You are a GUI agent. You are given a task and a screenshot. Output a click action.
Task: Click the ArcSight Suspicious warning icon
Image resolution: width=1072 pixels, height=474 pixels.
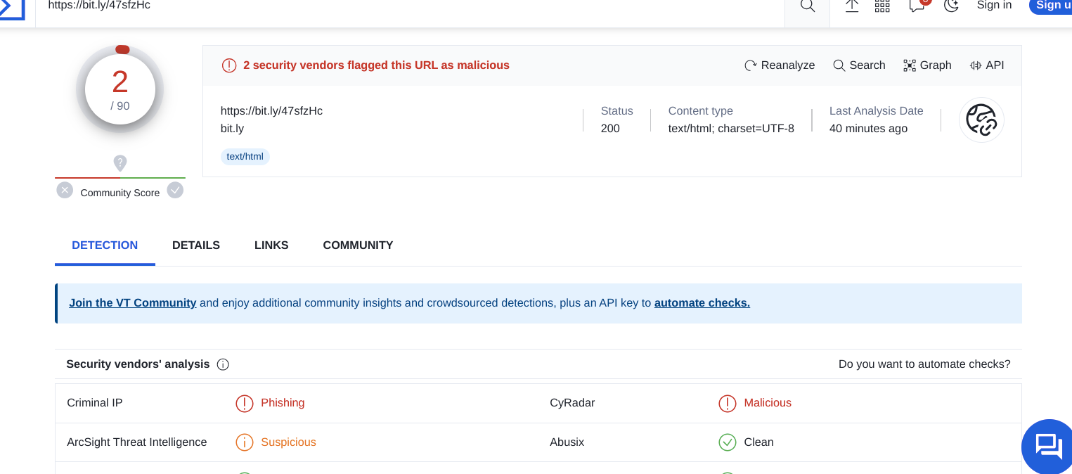[x=244, y=442]
